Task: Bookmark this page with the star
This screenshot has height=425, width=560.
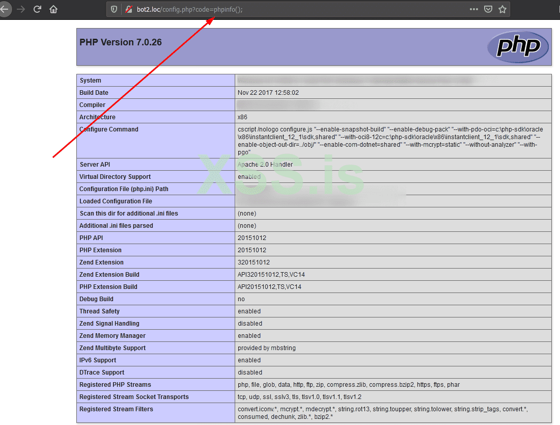Action: click(x=502, y=9)
